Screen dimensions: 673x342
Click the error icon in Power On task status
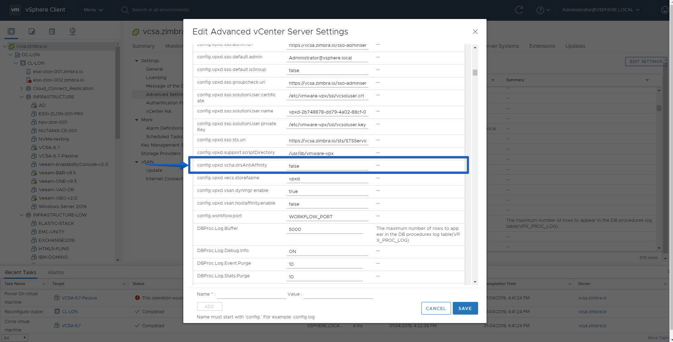(x=138, y=298)
